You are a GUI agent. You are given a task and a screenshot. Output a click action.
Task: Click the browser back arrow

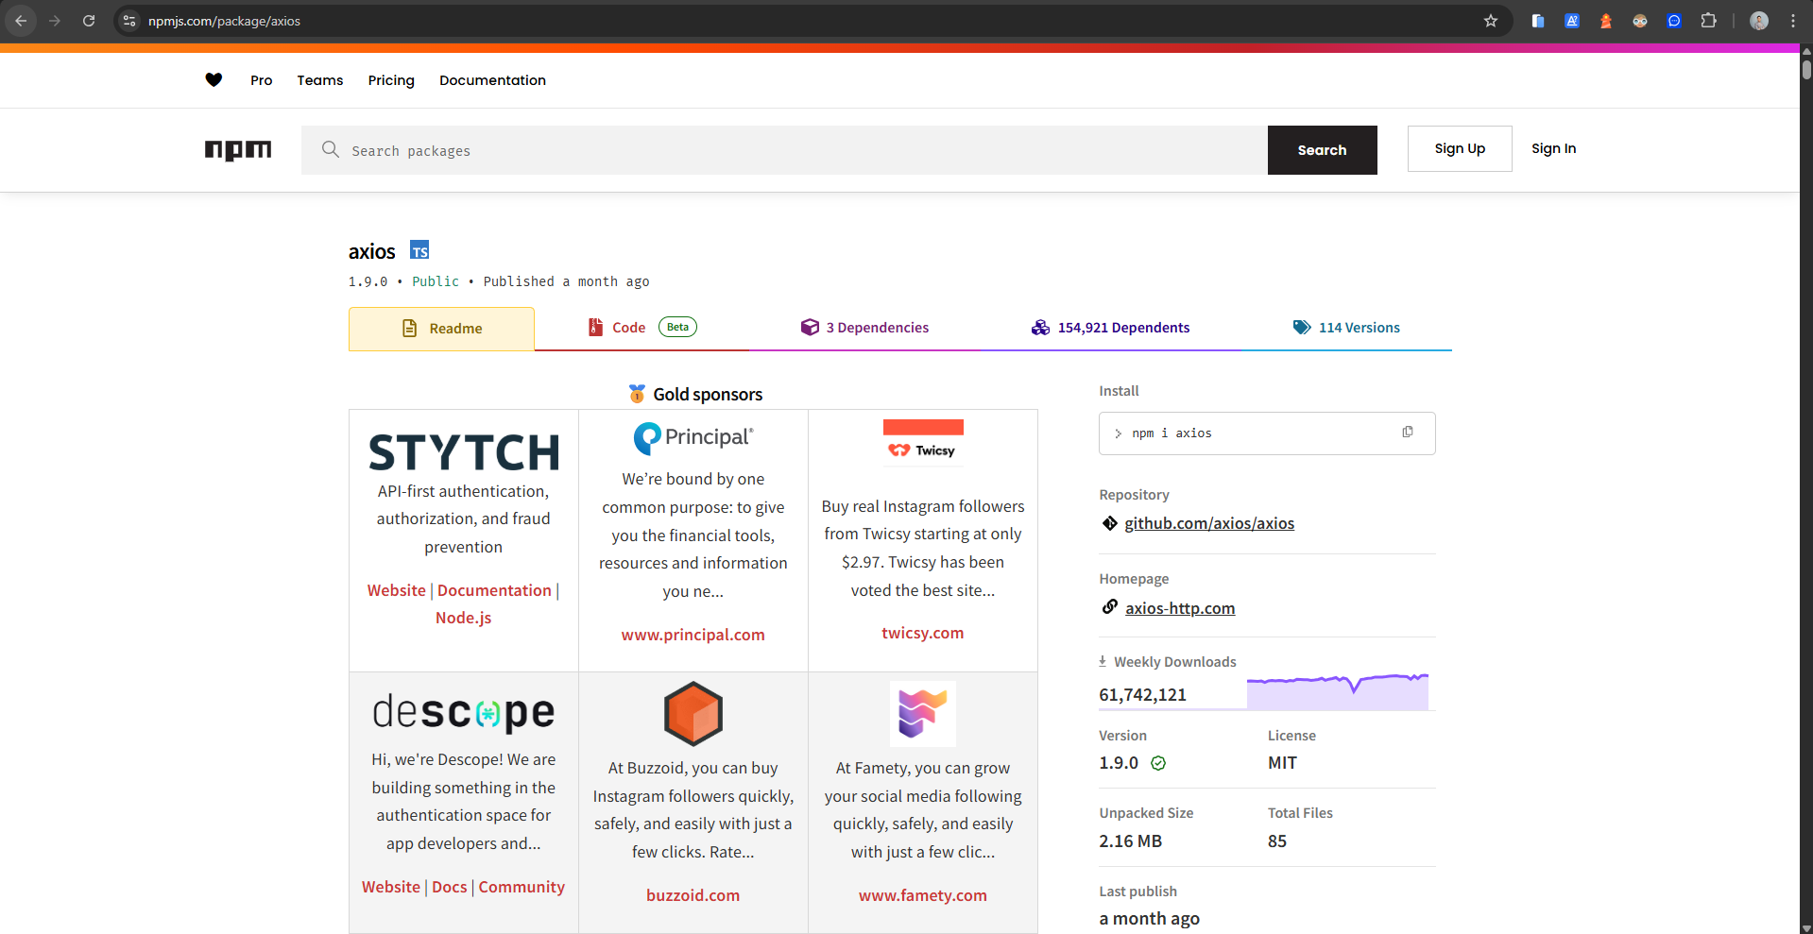[21, 21]
